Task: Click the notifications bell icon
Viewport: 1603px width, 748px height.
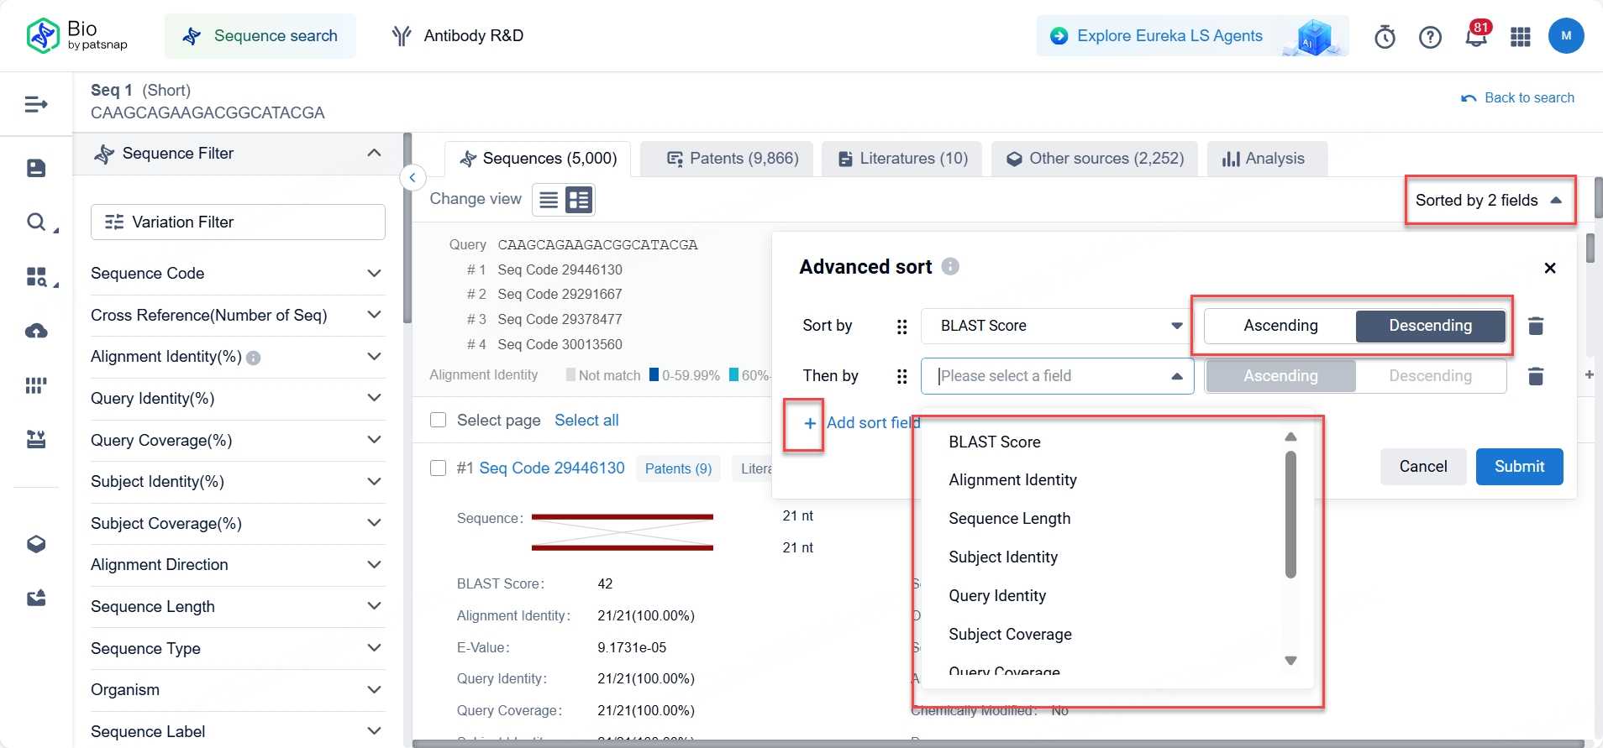Action: 1475,37
